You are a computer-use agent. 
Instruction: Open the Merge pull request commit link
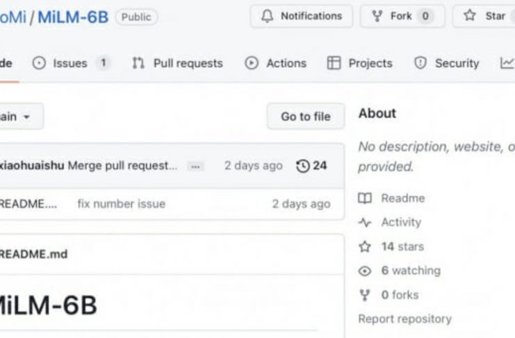pos(122,166)
